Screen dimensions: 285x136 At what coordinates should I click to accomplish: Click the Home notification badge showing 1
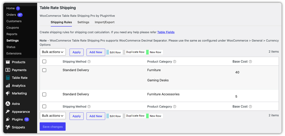click(x=18, y=8)
